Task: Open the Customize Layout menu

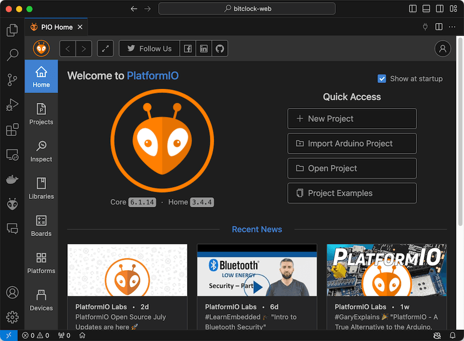Action: (x=453, y=9)
